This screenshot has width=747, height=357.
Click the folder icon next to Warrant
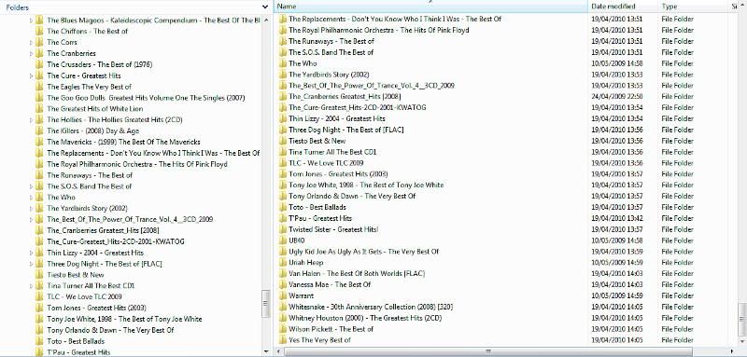coord(283,295)
